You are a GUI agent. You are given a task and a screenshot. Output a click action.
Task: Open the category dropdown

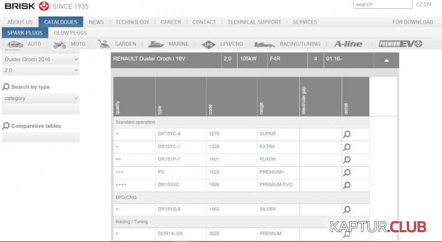tap(41, 98)
